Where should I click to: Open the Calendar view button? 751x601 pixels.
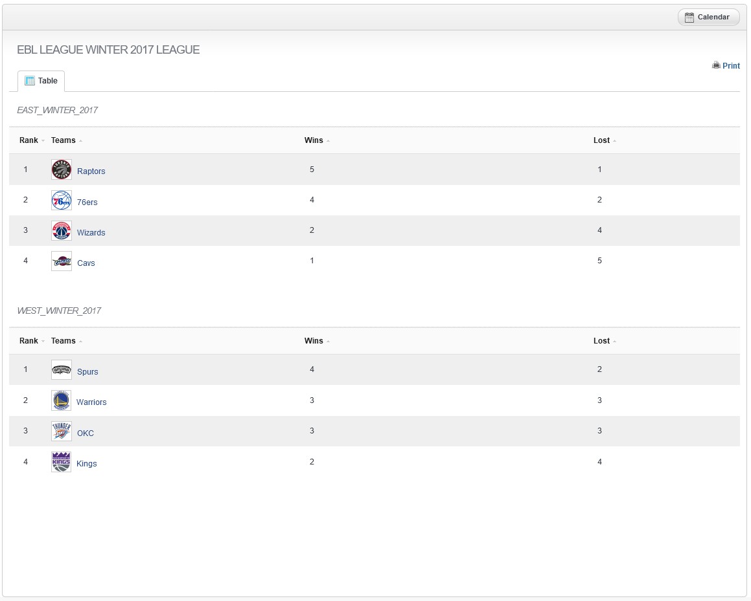coord(708,17)
